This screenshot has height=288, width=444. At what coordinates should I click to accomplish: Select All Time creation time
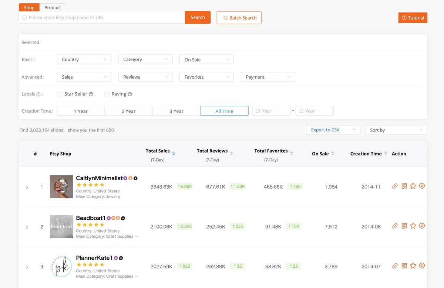(x=225, y=111)
